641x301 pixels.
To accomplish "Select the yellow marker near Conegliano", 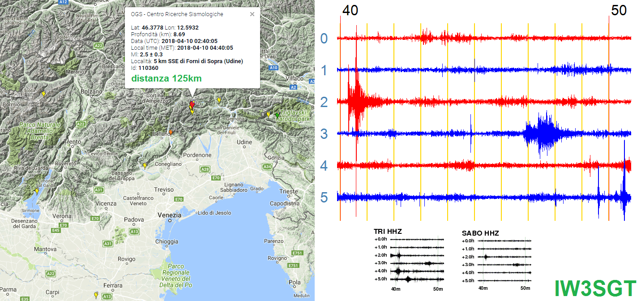I will pyautogui.click(x=145, y=166).
